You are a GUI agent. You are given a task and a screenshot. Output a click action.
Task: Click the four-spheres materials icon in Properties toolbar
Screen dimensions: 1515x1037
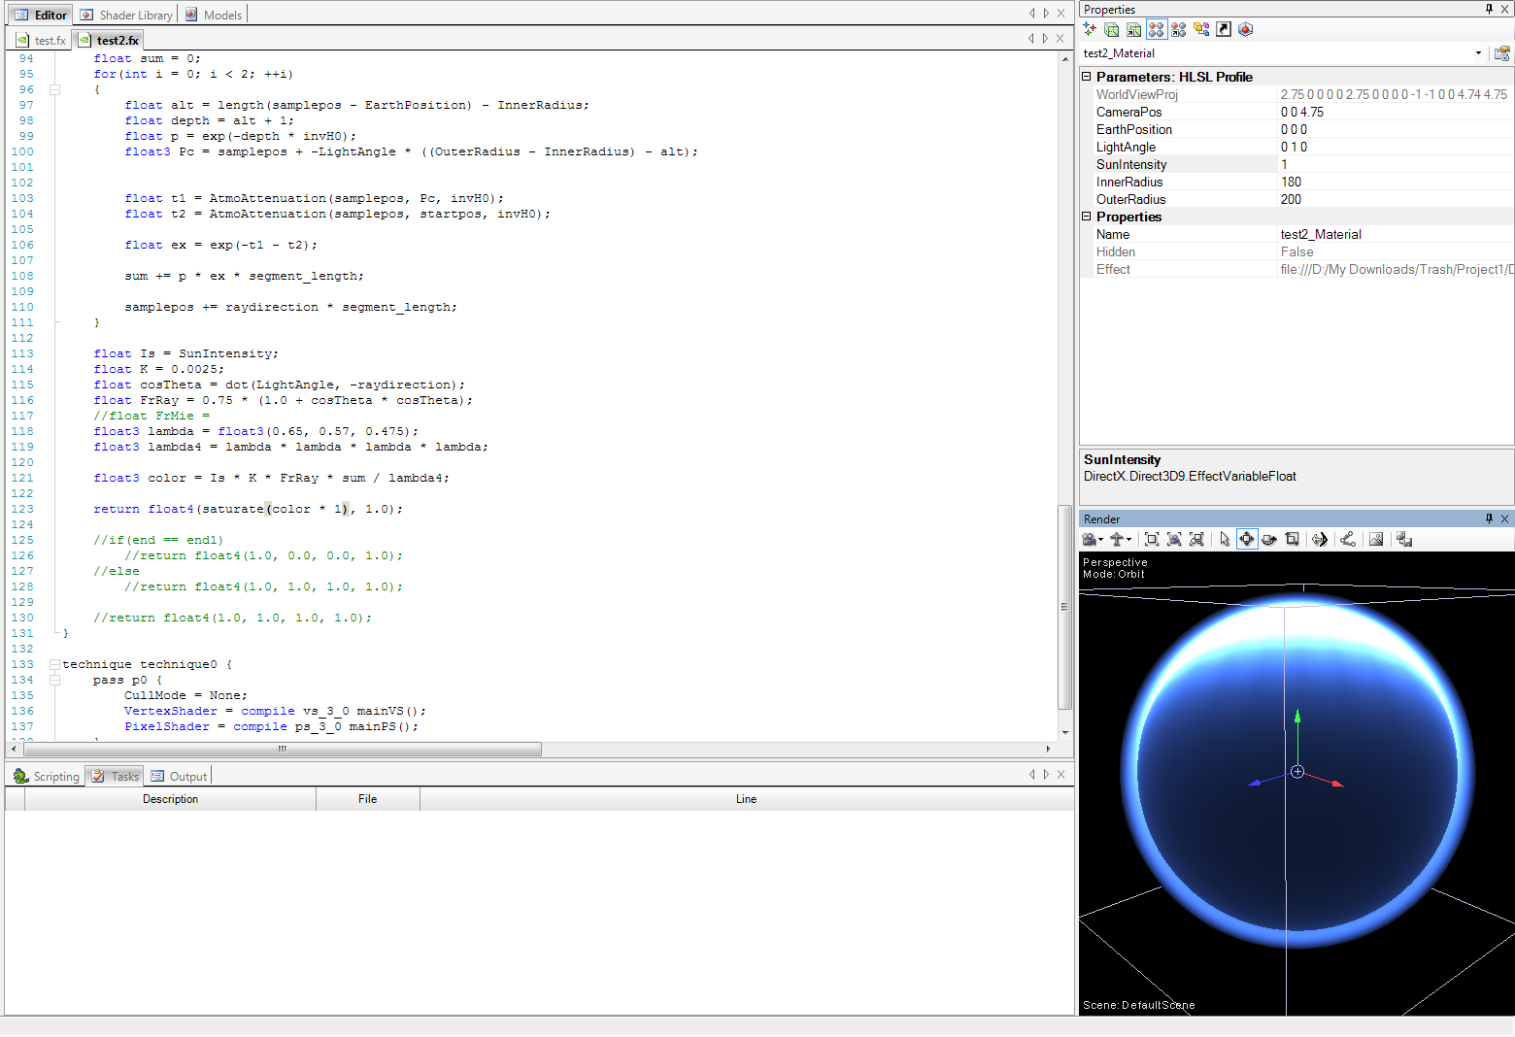[x=1156, y=29]
